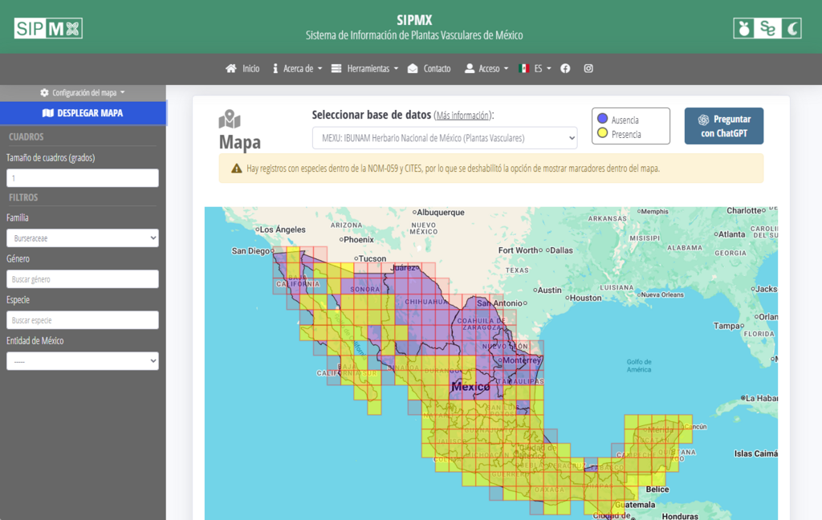
Task: Open the Acerca de menu
Action: [x=297, y=69]
